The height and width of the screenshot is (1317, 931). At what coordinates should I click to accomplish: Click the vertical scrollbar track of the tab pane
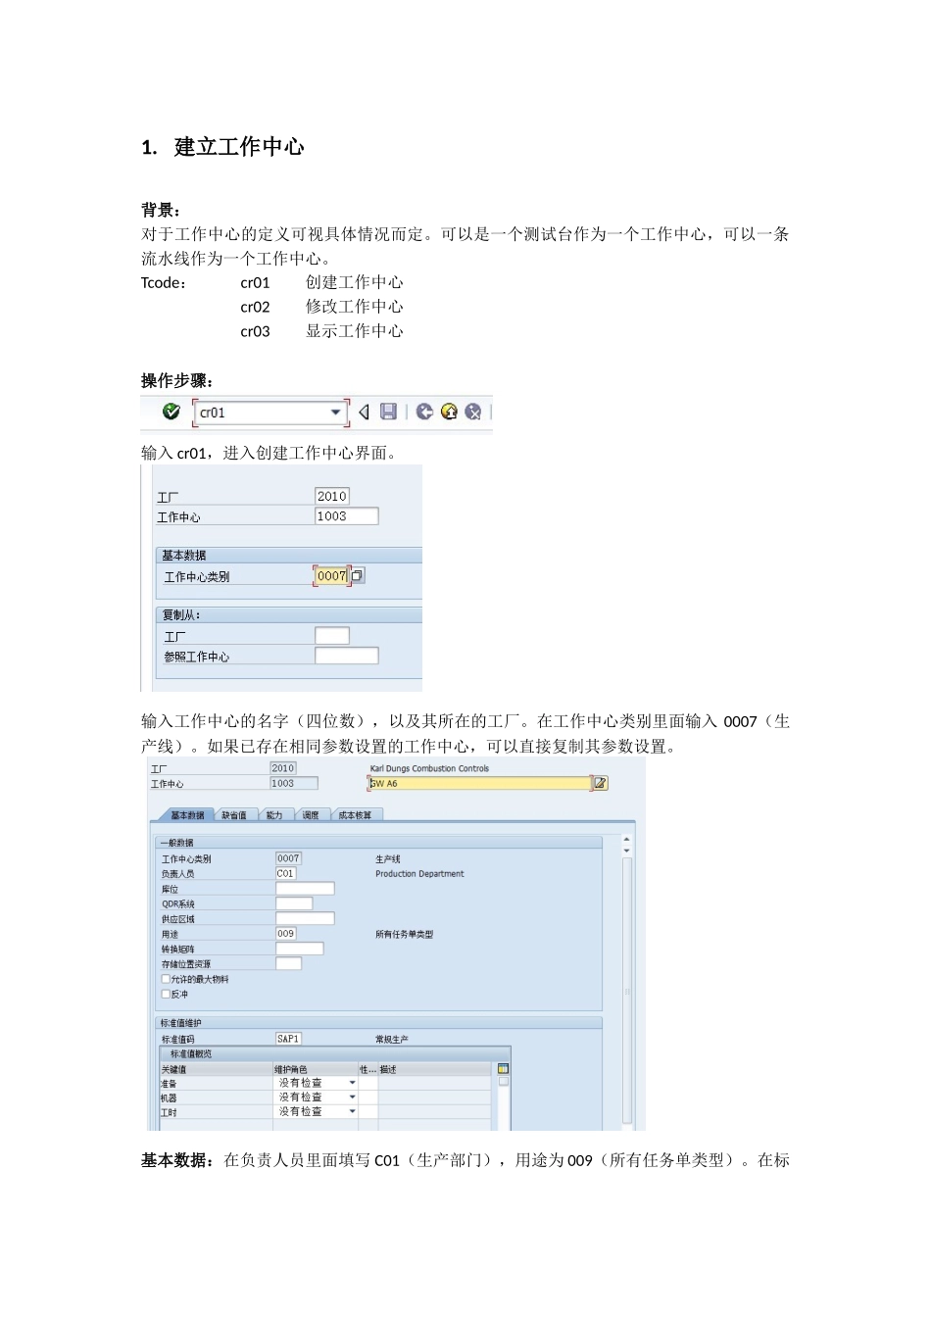point(627,990)
